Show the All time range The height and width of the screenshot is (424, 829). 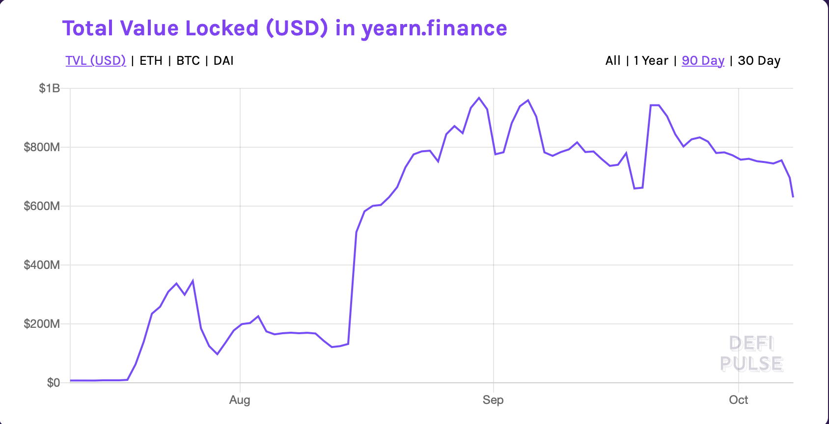(x=613, y=61)
